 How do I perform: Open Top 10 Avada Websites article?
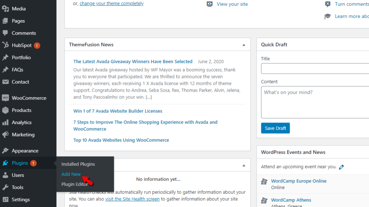pyautogui.click(x=121, y=140)
